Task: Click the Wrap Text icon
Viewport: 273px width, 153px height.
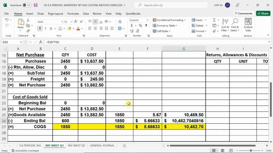Action: tap(120, 22)
